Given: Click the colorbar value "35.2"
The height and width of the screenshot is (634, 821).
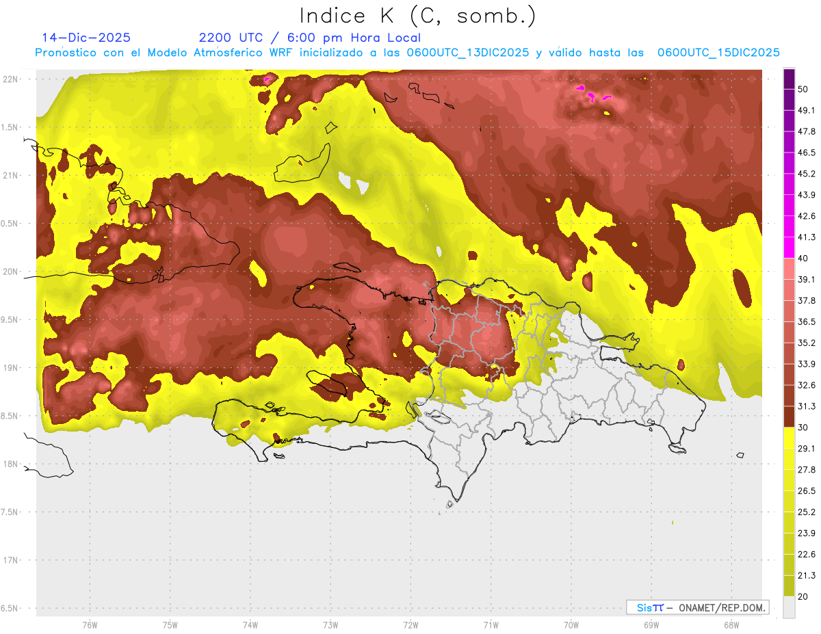Looking at the screenshot, I should coord(807,343).
